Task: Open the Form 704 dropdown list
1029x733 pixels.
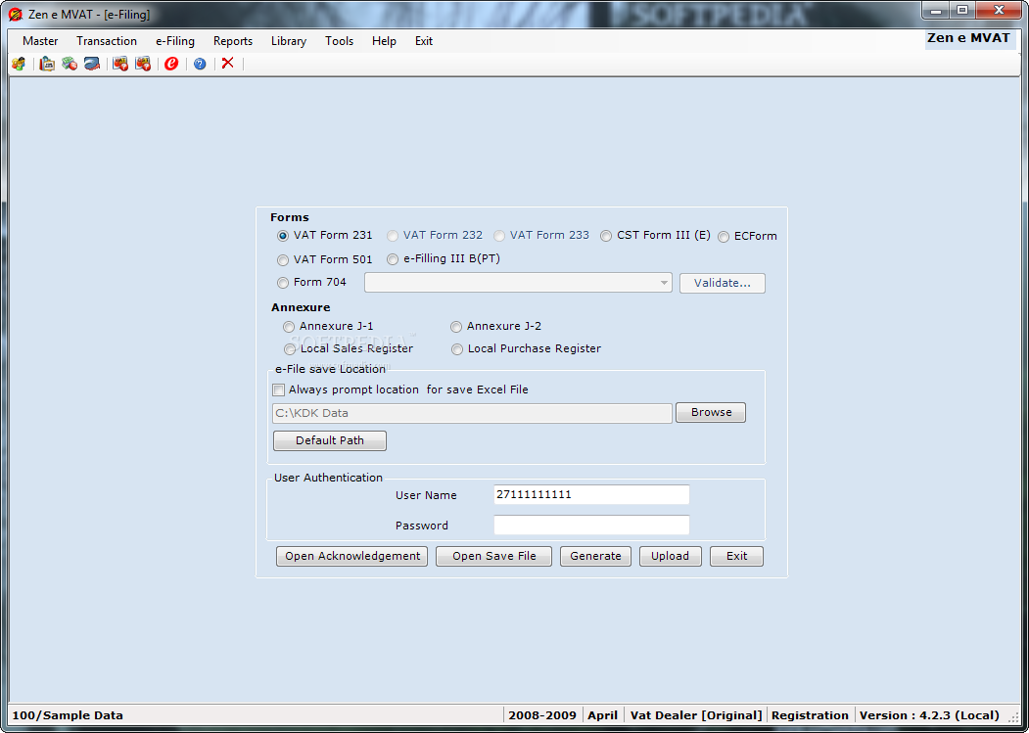Action: click(664, 283)
